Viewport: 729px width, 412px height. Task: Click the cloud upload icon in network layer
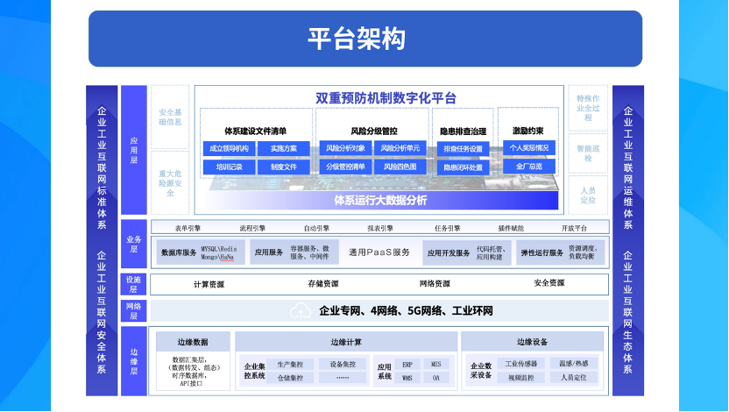click(x=301, y=311)
